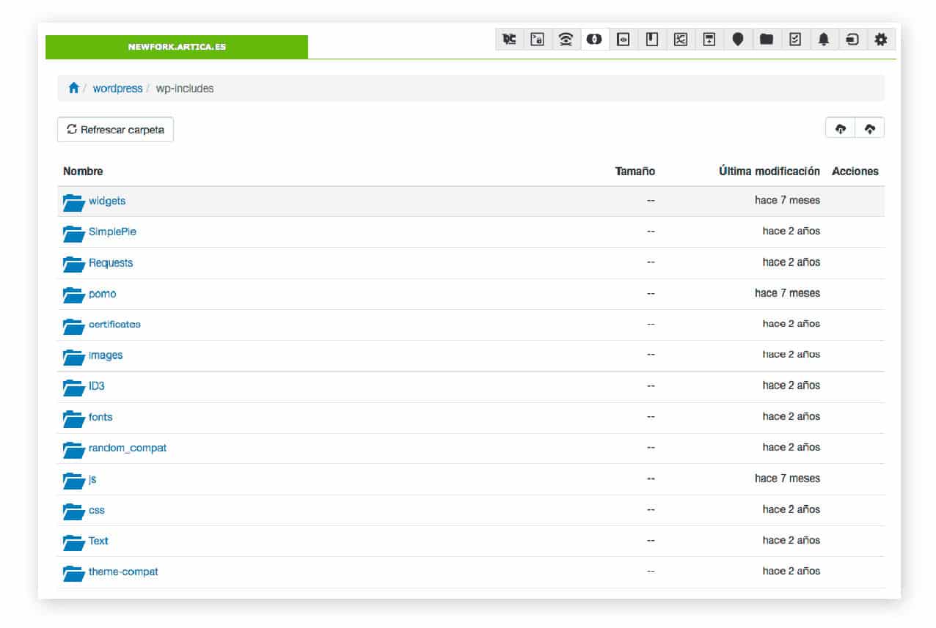Viewport: 936px width, 628px height.
Task: Navigate to wordpress in the breadcrumb
Action: tap(117, 88)
